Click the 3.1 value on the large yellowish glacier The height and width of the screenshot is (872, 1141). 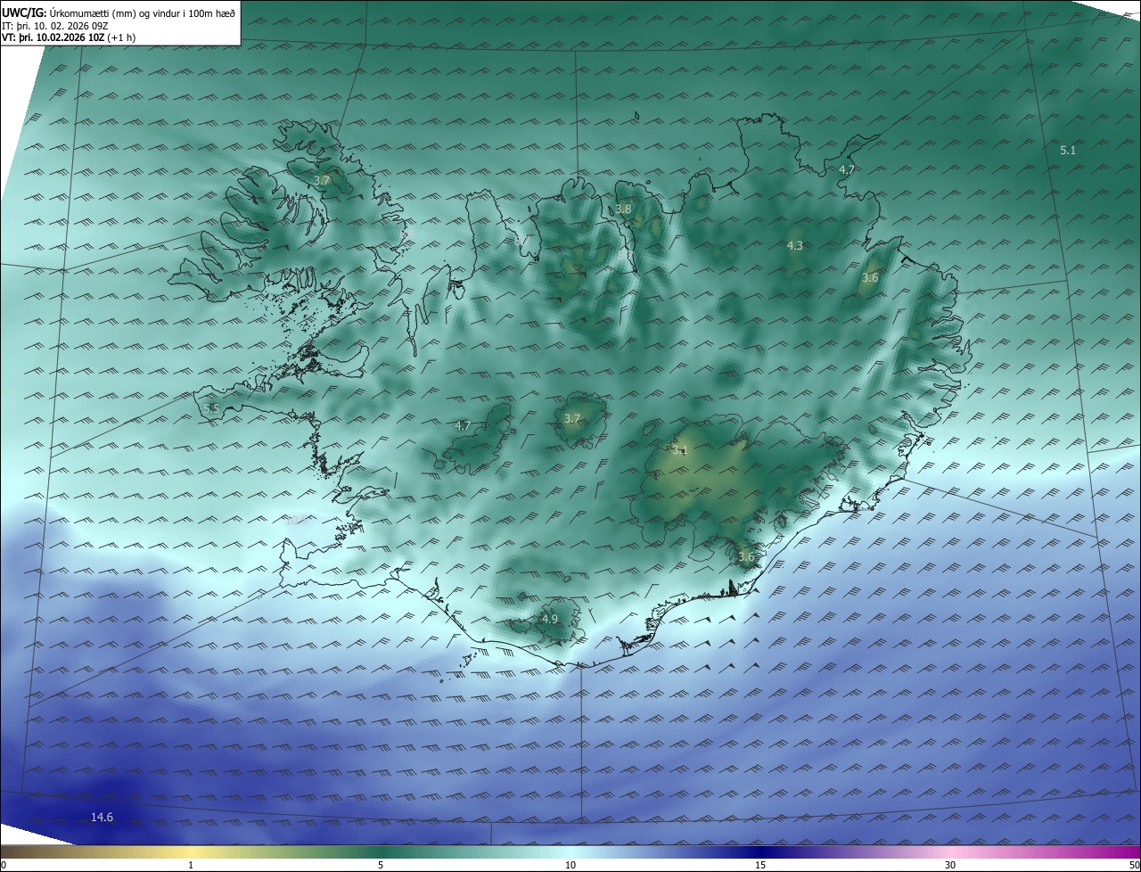(680, 450)
